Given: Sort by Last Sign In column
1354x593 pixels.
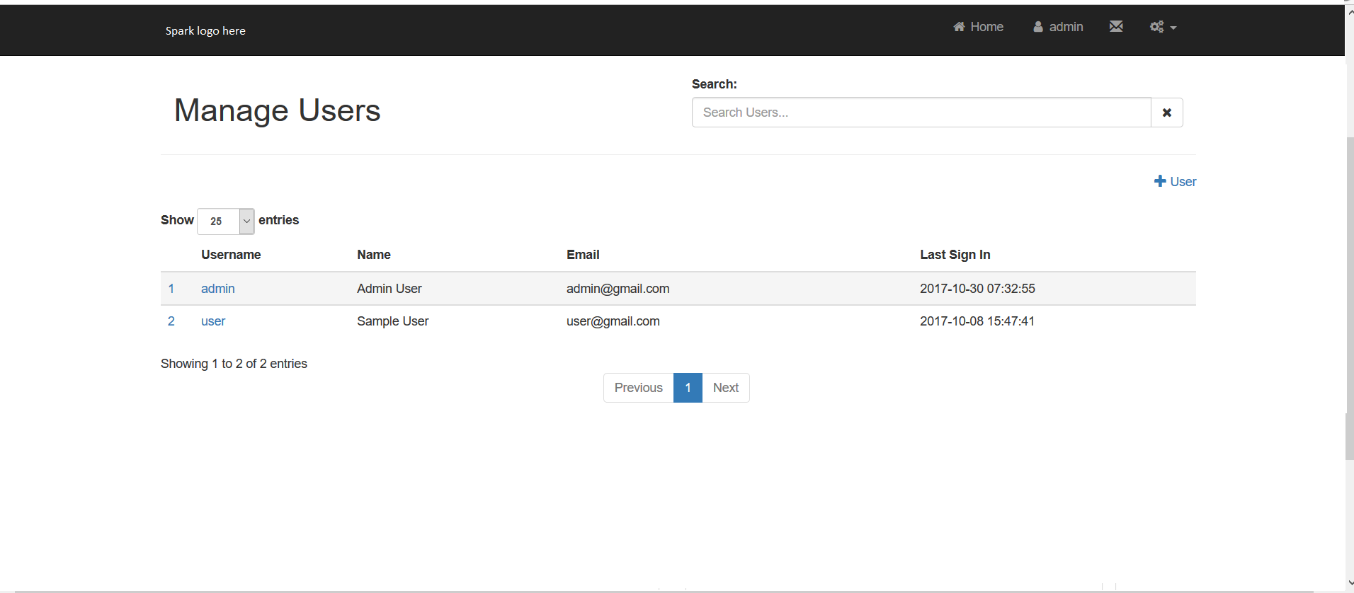Looking at the screenshot, I should 955,255.
